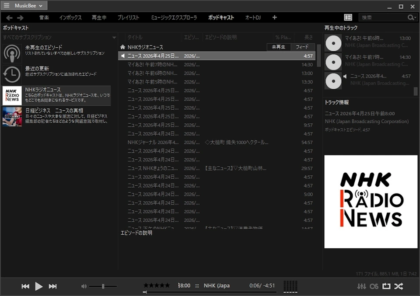The height and width of the screenshot is (296, 420).
Task: Open the すべてのサブスクリプション dropdown
Action: (115, 37)
